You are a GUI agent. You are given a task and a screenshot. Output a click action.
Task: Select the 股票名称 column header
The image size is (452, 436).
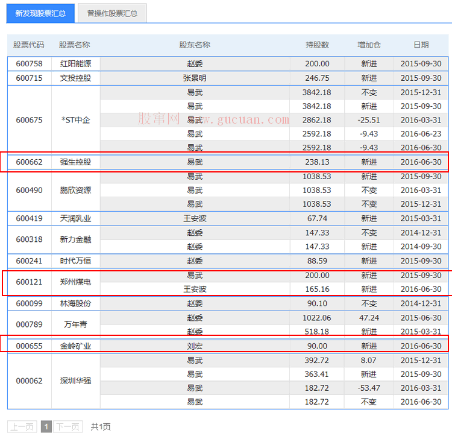(74, 45)
